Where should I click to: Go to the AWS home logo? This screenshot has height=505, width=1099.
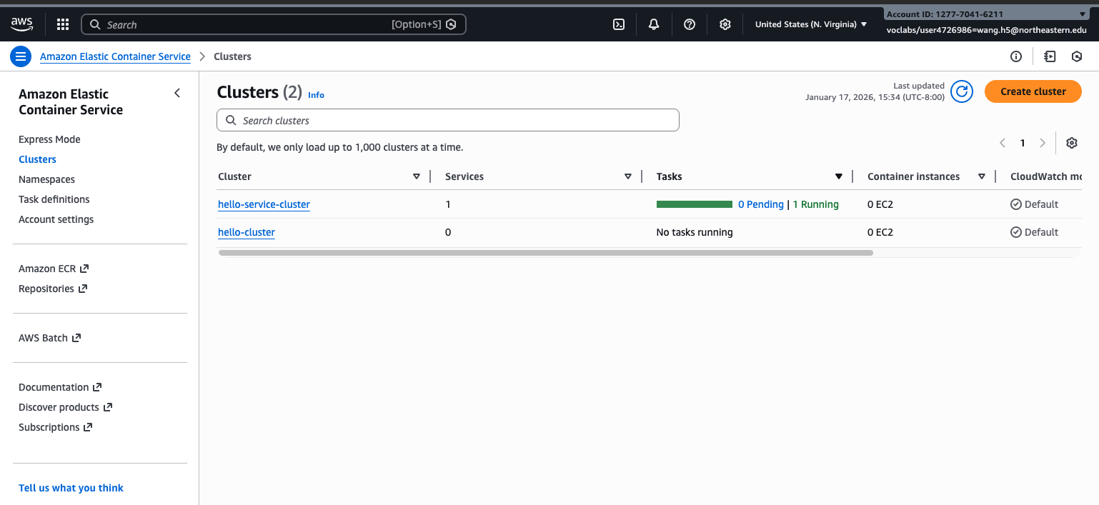[x=22, y=24]
